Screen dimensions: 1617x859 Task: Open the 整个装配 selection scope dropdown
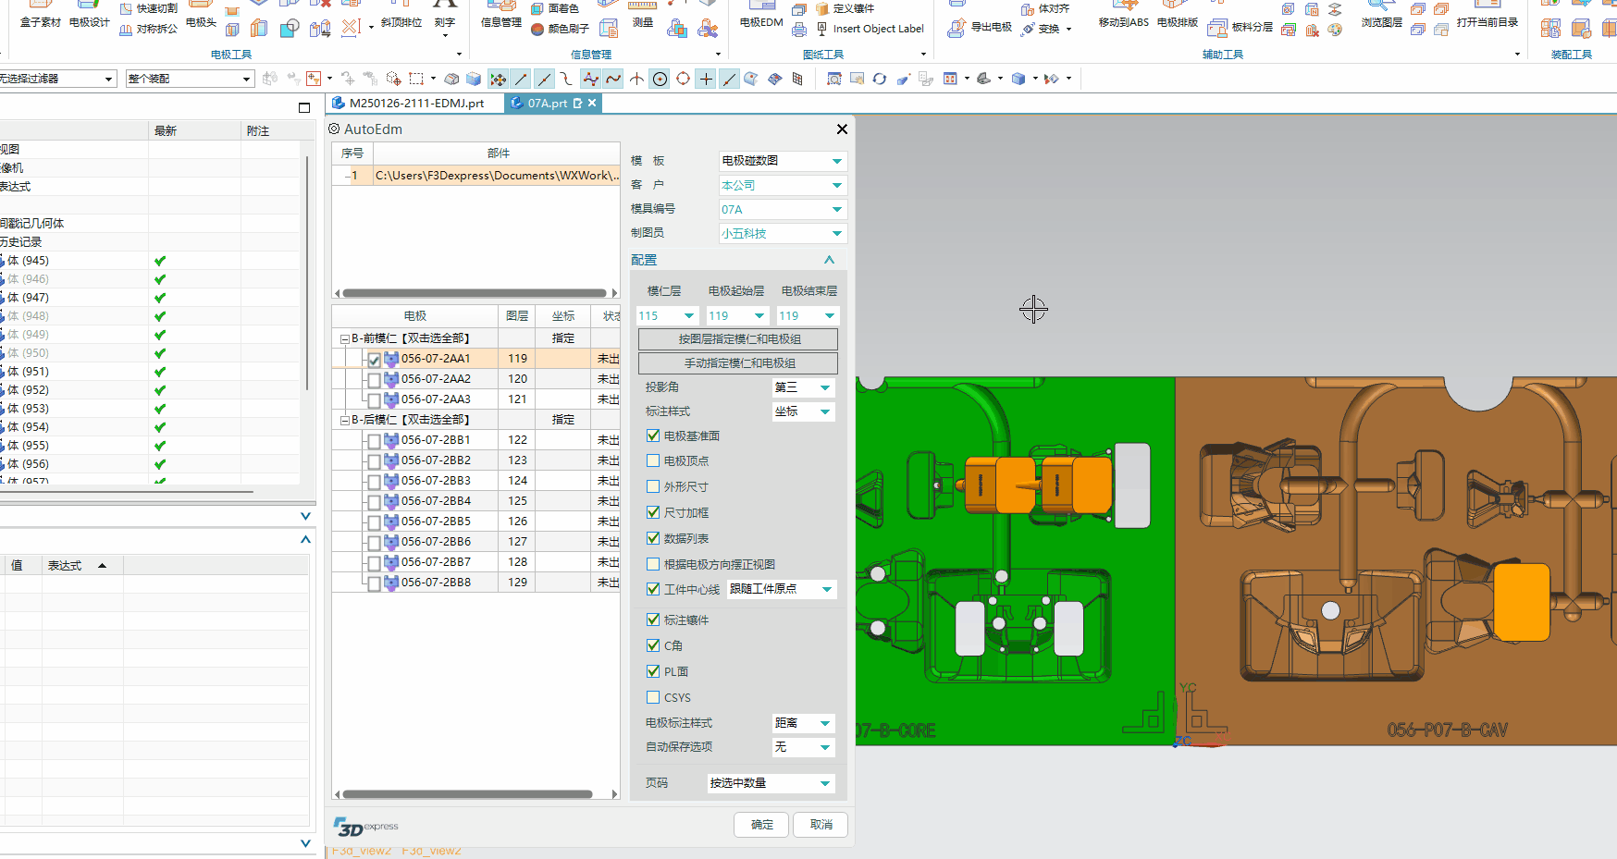190,79
